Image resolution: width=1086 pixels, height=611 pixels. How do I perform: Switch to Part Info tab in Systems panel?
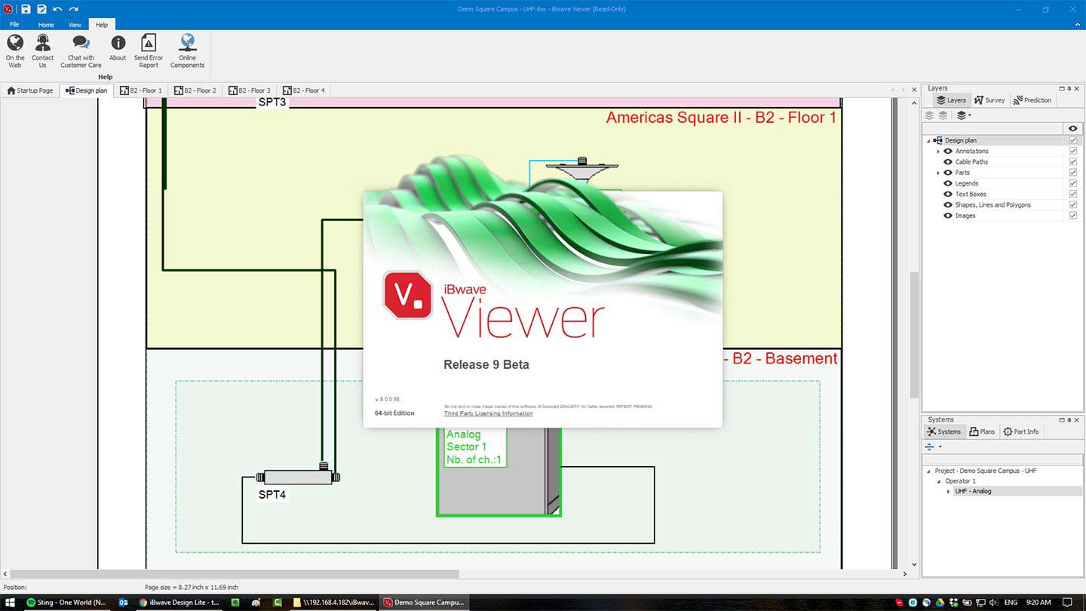coord(1021,431)
